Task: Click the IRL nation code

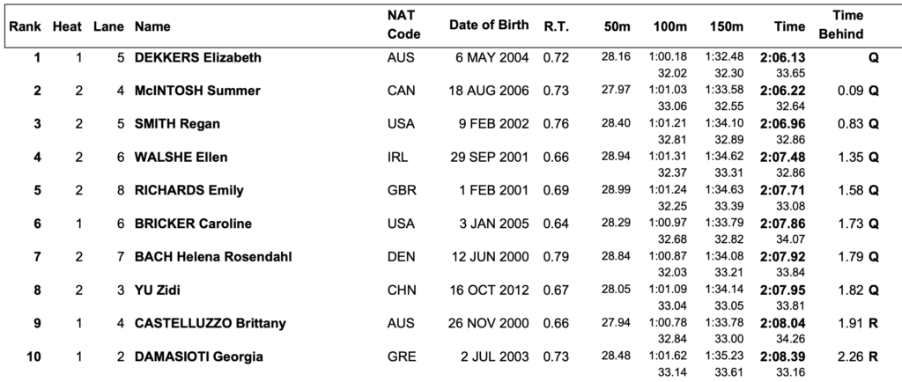Action: click(397, 158)
